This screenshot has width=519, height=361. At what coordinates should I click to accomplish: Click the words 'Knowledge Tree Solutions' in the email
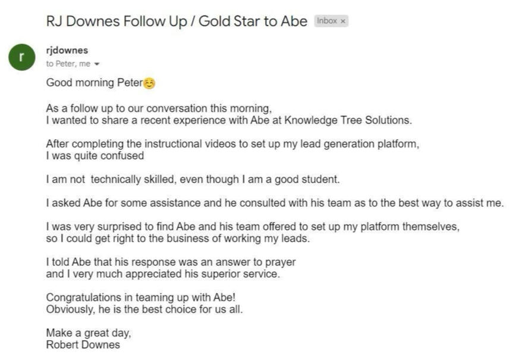tap(348, 120)
